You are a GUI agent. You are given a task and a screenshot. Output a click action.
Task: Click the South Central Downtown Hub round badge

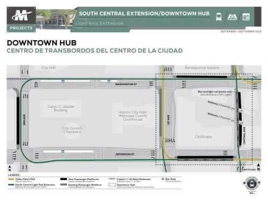click(252, 184)
